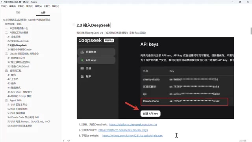Jump to 4.2 上下文
Viewport: 252px width, 142px height.
(x=13, y=79)
